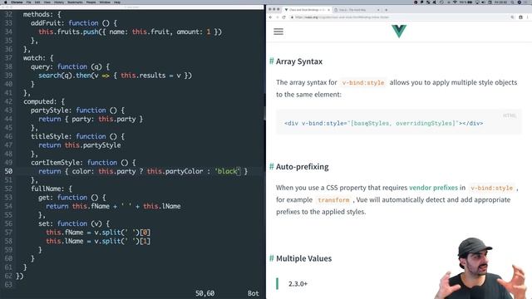The width and height of the screenshot is (532, 299).
Task: Open the Edit menu
Action: tap(37, 2)
